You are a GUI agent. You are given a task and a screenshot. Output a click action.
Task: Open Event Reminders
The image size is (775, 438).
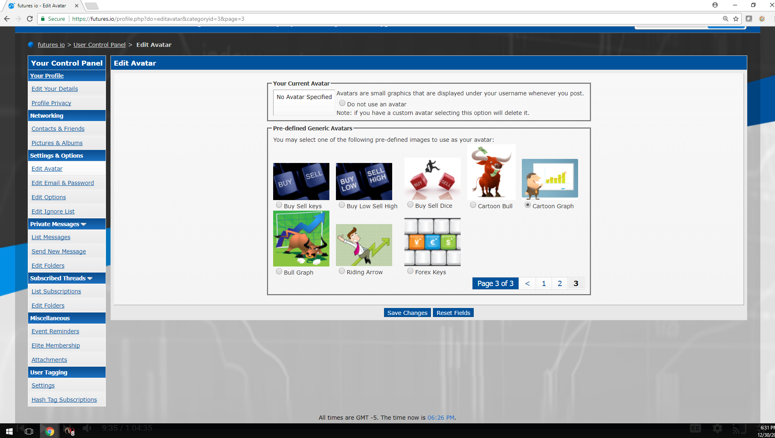(x=55, y=331)
